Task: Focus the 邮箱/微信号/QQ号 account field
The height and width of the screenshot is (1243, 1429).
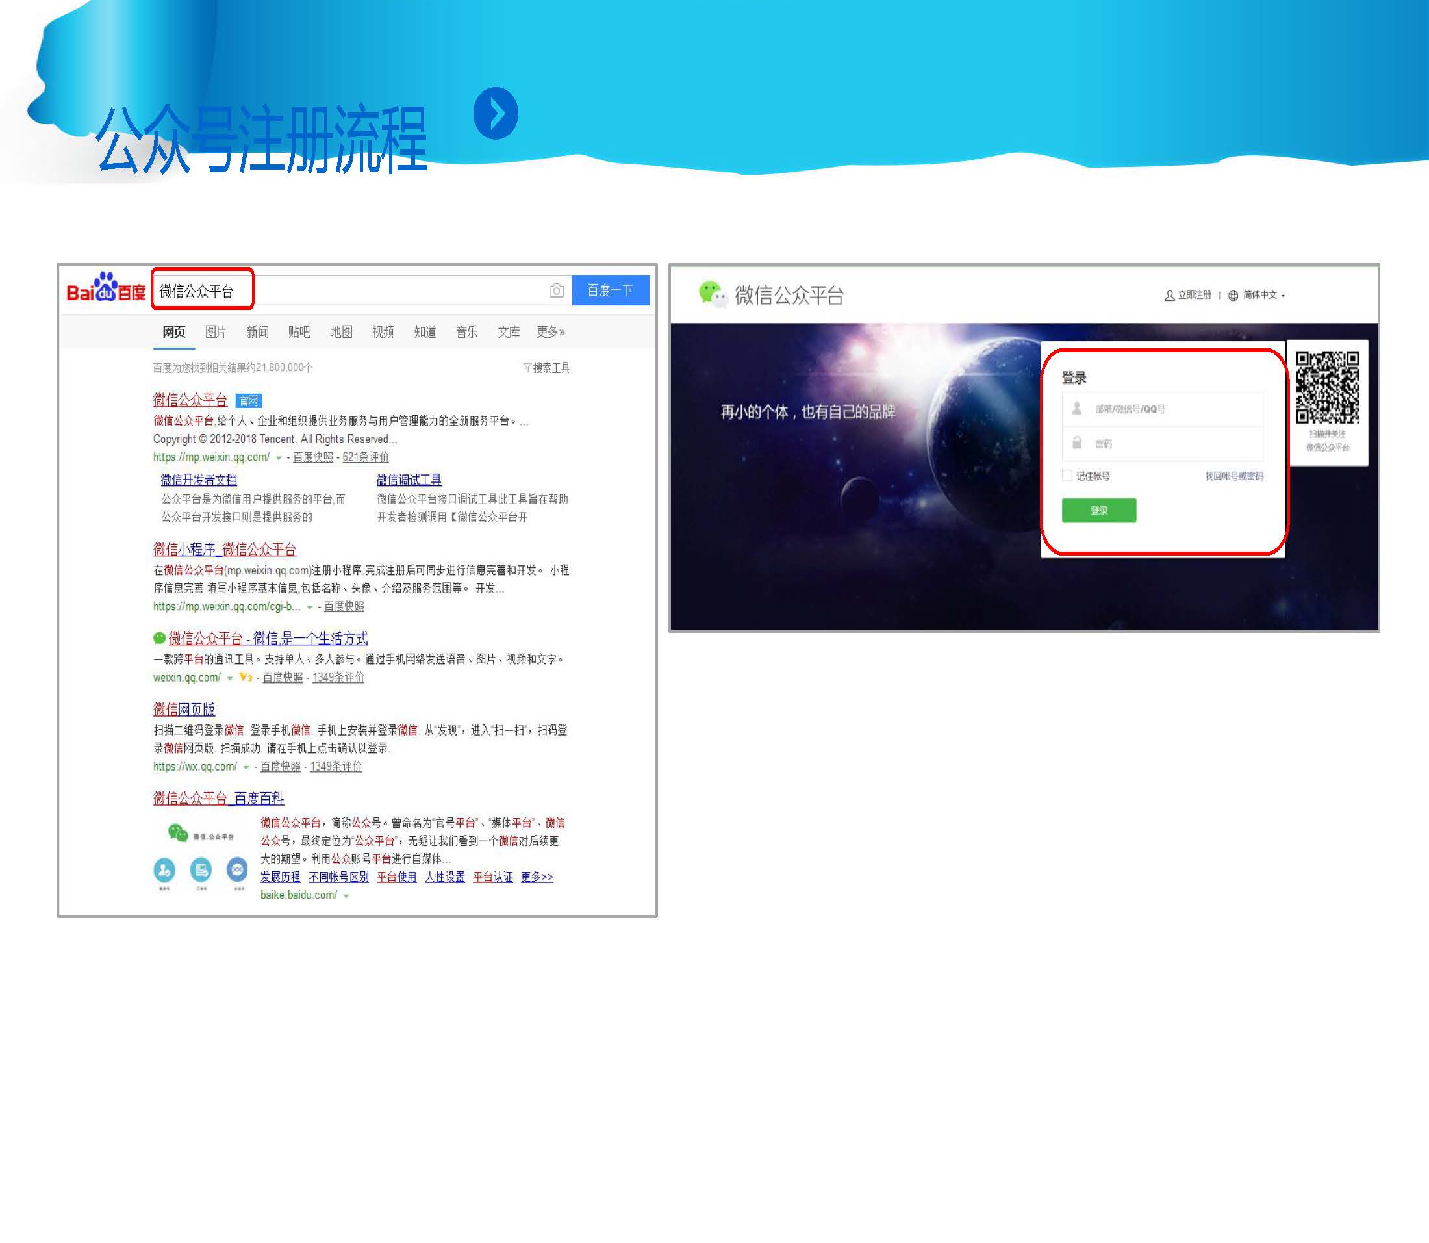Action: pyautogui.click(x=1162, y=409)
